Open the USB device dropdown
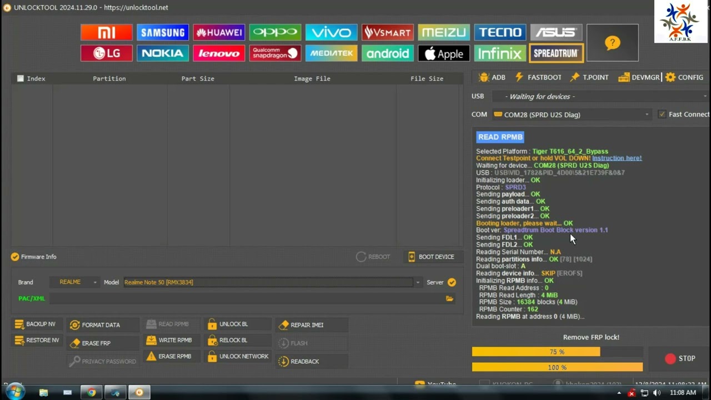The image size is (711, 400). pyautogui.click(x=600, y=97)
